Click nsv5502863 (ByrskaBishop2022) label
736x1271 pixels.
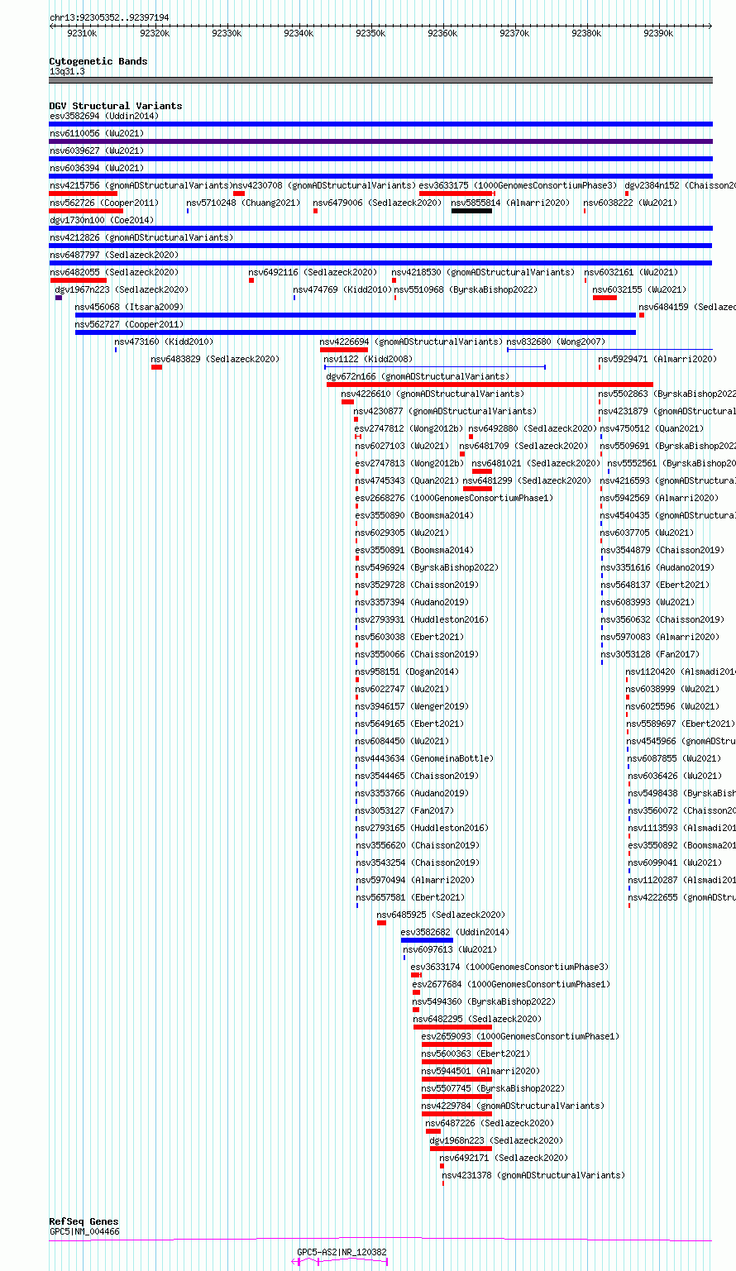[x=667, y=394]
